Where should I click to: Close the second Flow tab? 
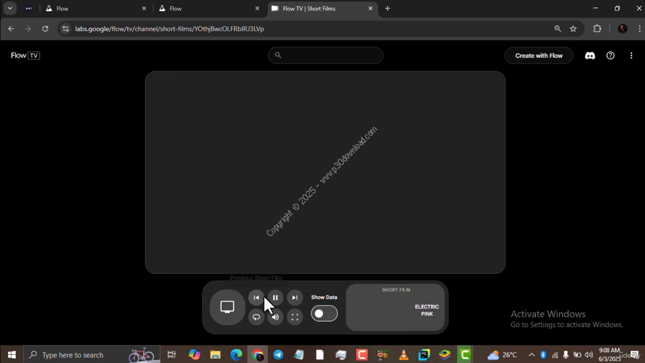tap(257, 9)
